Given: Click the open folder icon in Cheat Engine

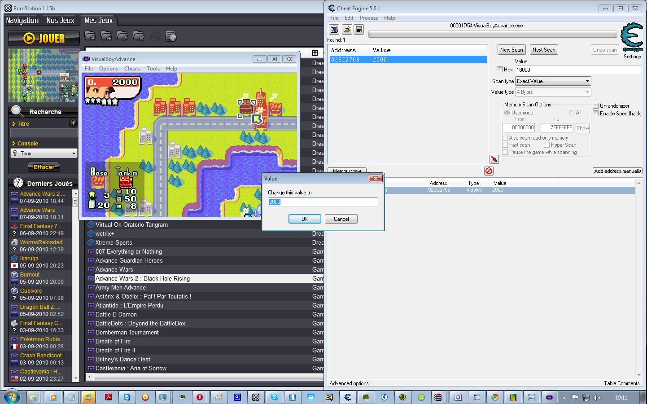Looking at the screenshot, I should [x=347, y=30].
